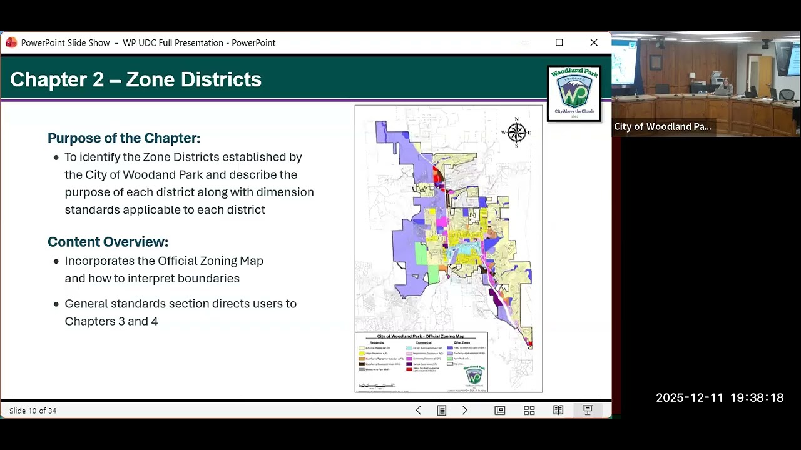This screenshot has height=450, width=801.
Task: Click the window title 'WP UDC Full Presentation'
Action: click(x=173, y=42)
